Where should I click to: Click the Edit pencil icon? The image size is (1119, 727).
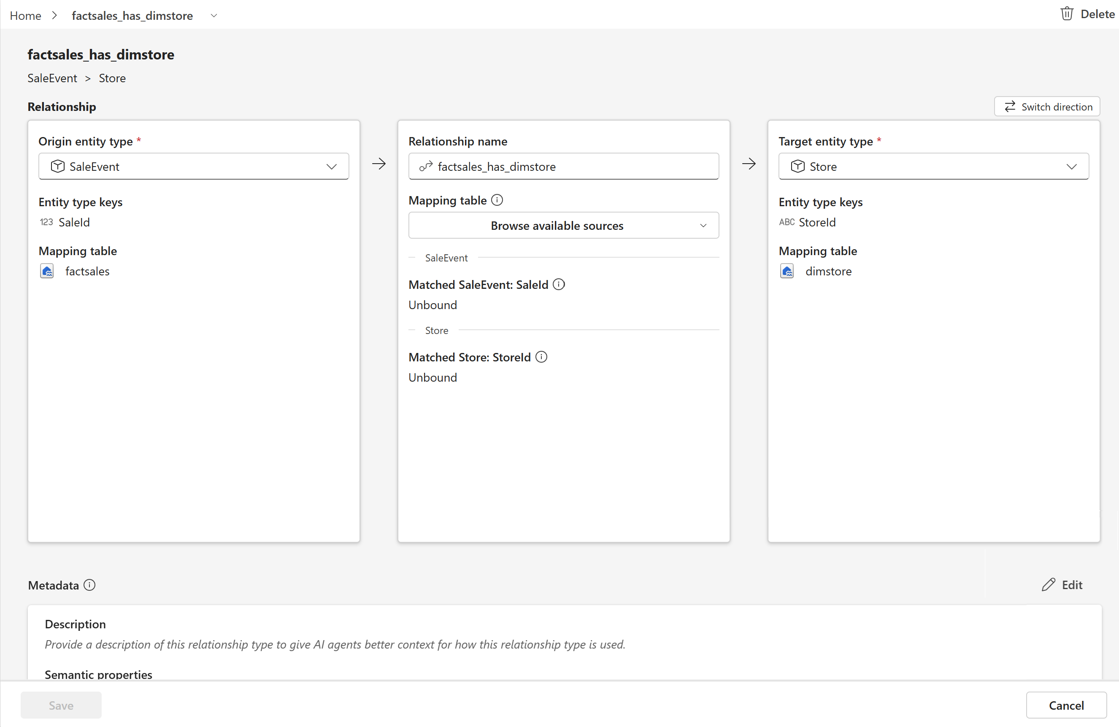point(1048,584)
